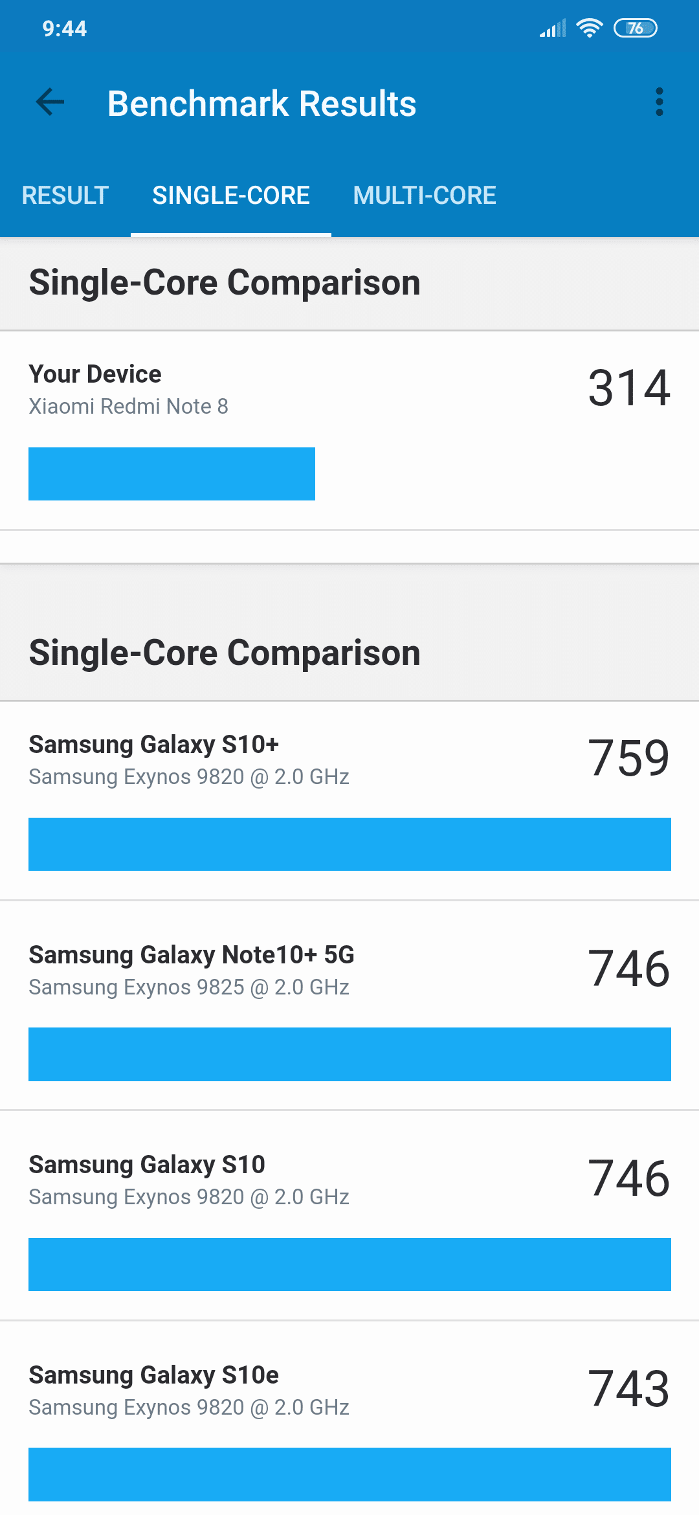Open the three-dot overflow menu
Screen dimensions: 699x1515
(659, 102)
